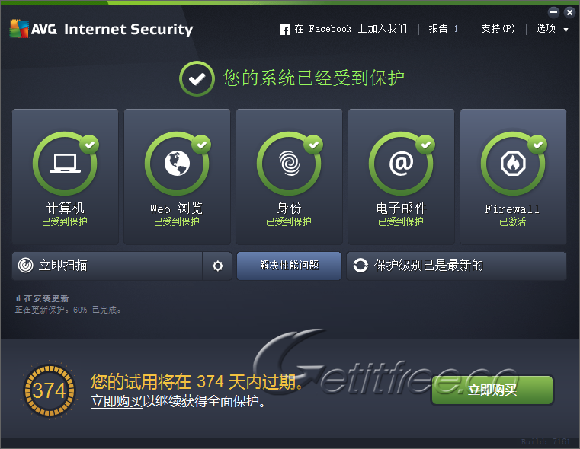Screen dimensions: 580x449
Task: Open the Web 浏览 globe icon
Action: pos(177,163)
